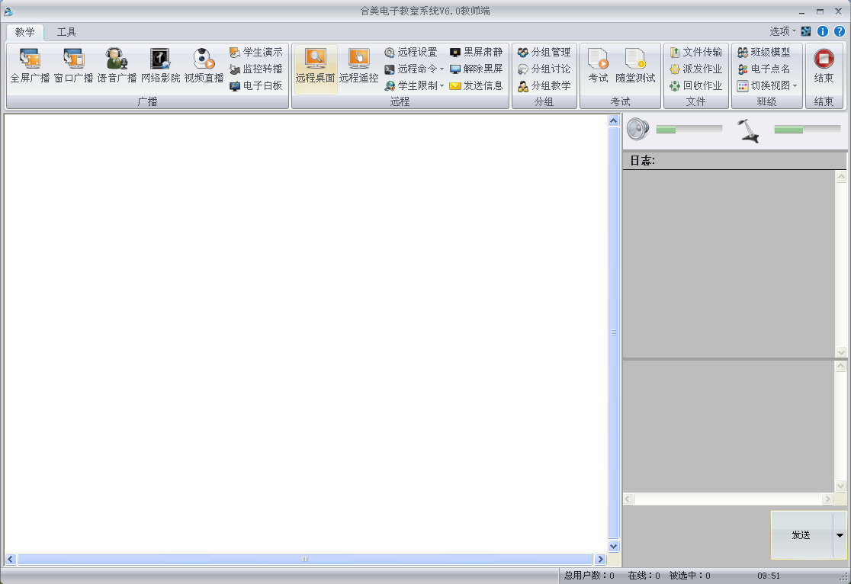Screen dimensions: 851x584
Task: 点击发送按钮发送消息
Action: pyautogui.click(x=801, y=535)
